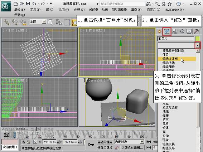Open Favorites star icon
The image size is (203, 152).
pyautogui.click(x=170, y=4)
